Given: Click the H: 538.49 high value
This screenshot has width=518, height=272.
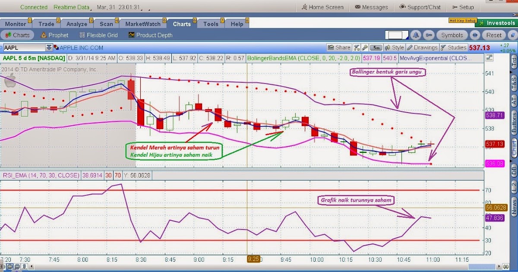Looking at the screenshot, I should 158,58.
